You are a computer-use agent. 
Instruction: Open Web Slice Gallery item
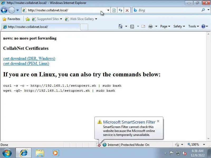81,19
